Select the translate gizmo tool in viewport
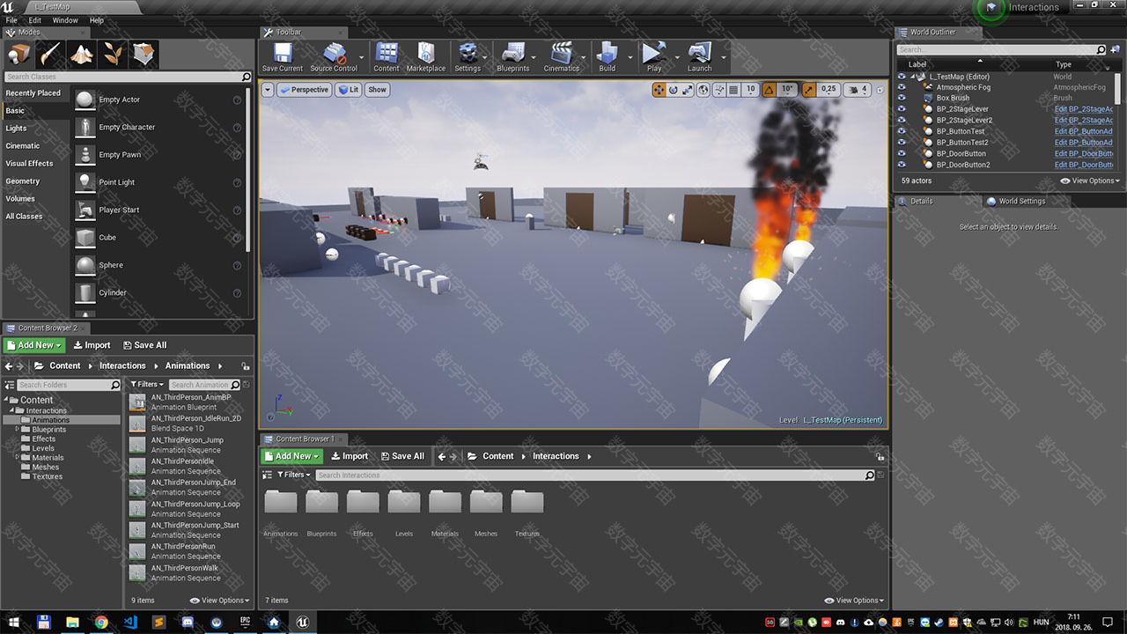Image resolution: width=1127 pixels, height=634 pixels. tap(659, 90)
